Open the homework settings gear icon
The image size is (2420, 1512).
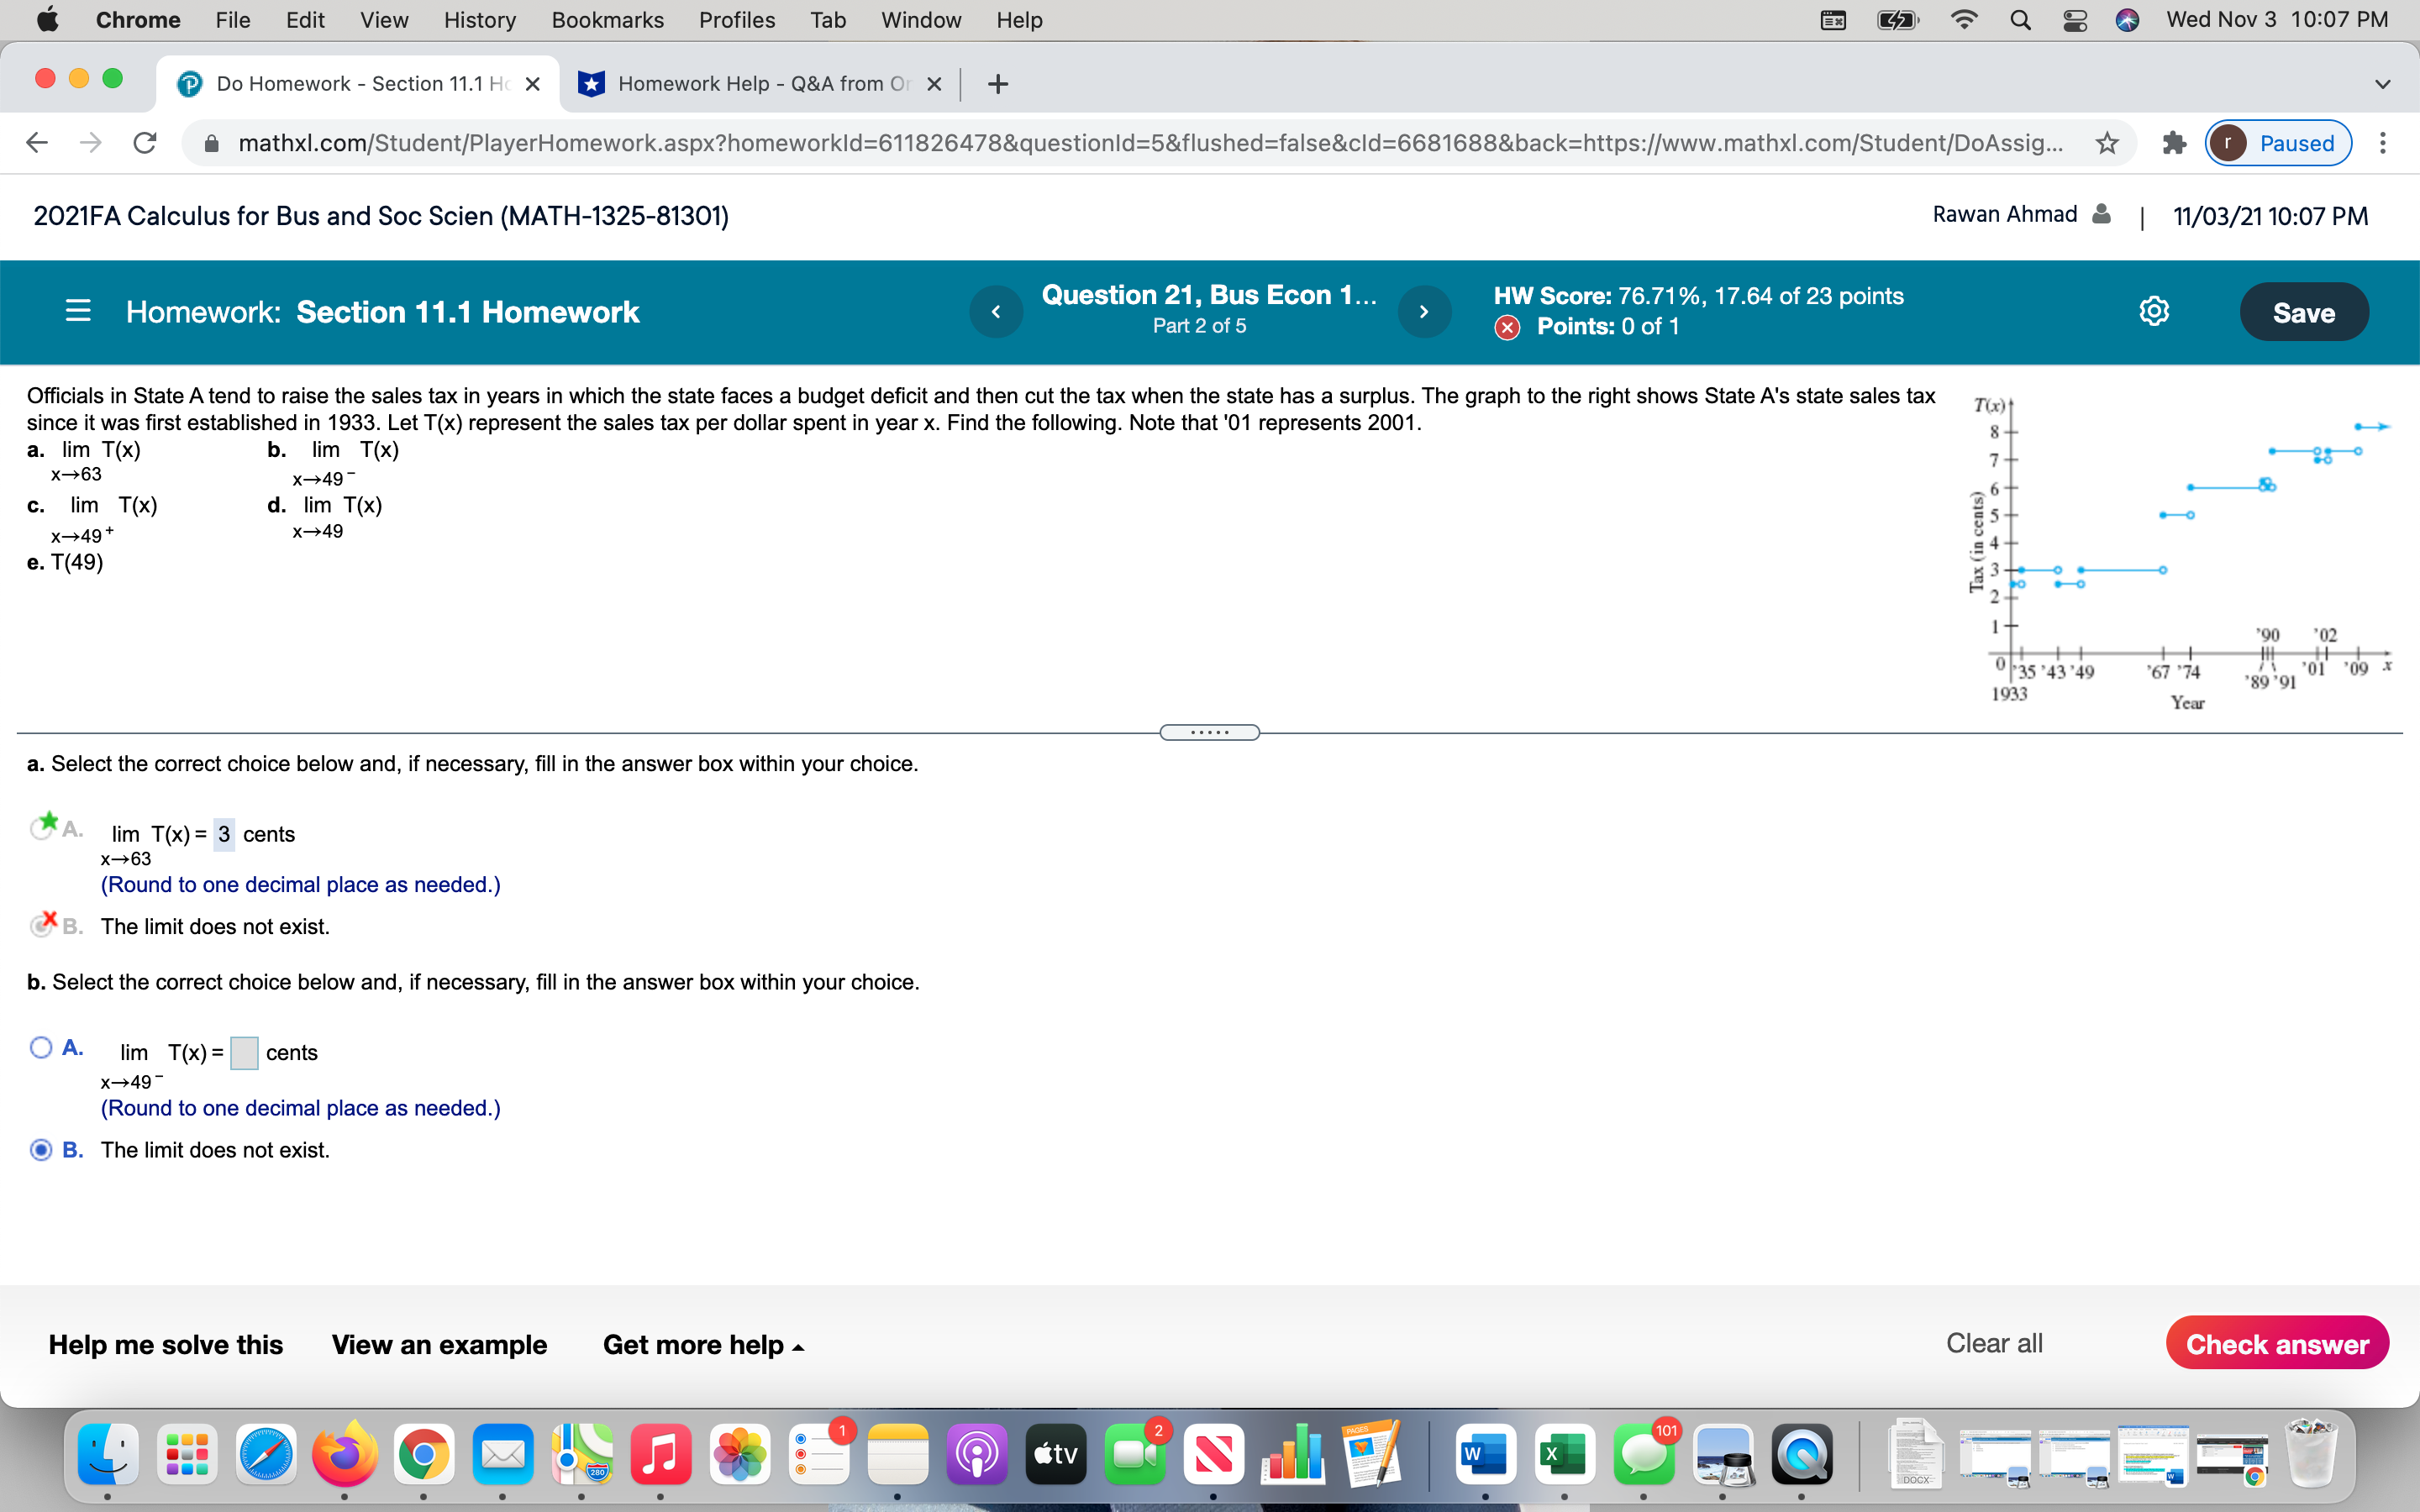point(2154,311)
